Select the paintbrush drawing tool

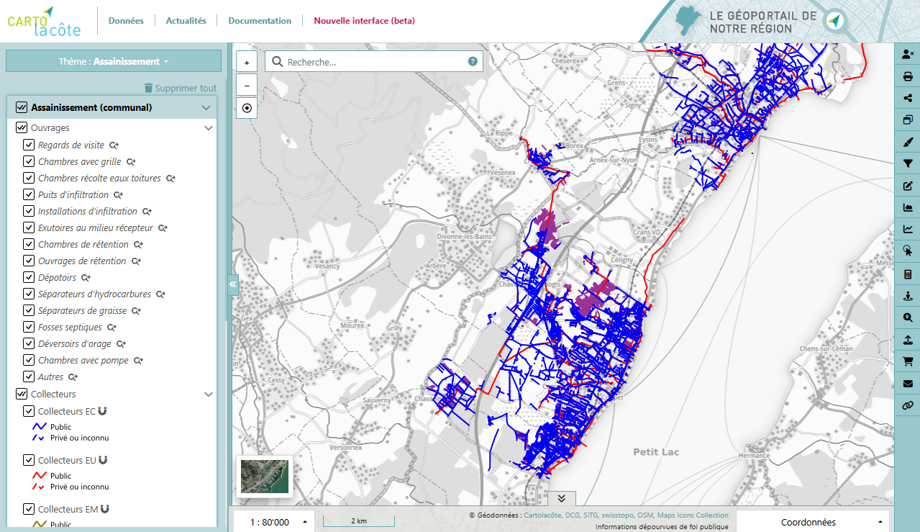coord(908,142)
